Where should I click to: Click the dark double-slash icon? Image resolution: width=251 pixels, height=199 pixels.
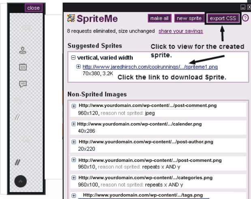(17, 162)
